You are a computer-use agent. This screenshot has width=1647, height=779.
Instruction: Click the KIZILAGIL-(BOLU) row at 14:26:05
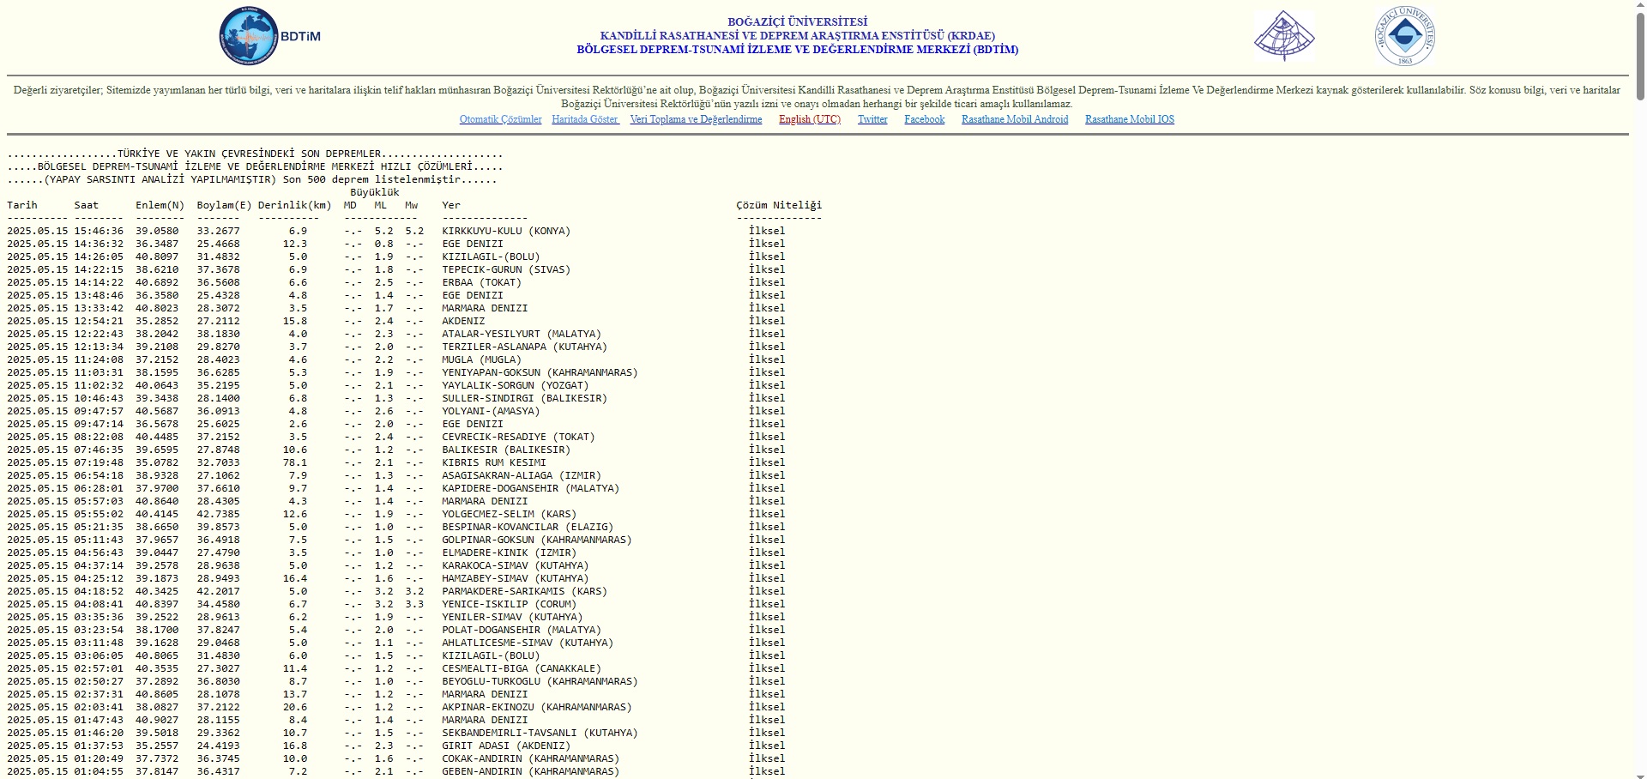point(491,257)
